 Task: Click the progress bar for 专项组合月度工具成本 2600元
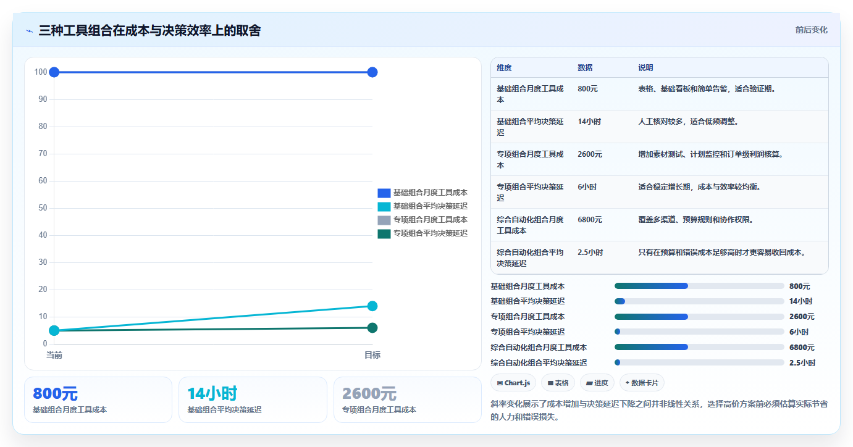699,317
